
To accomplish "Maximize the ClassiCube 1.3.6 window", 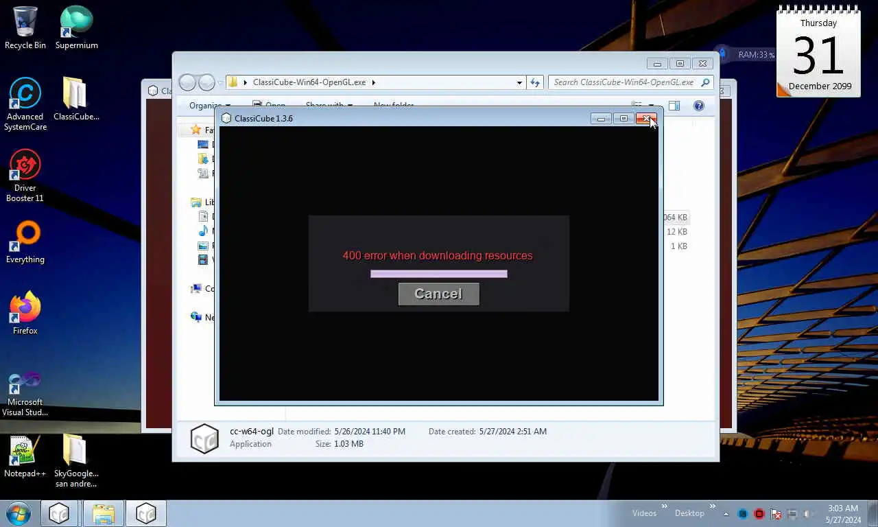I will [624, 119].
